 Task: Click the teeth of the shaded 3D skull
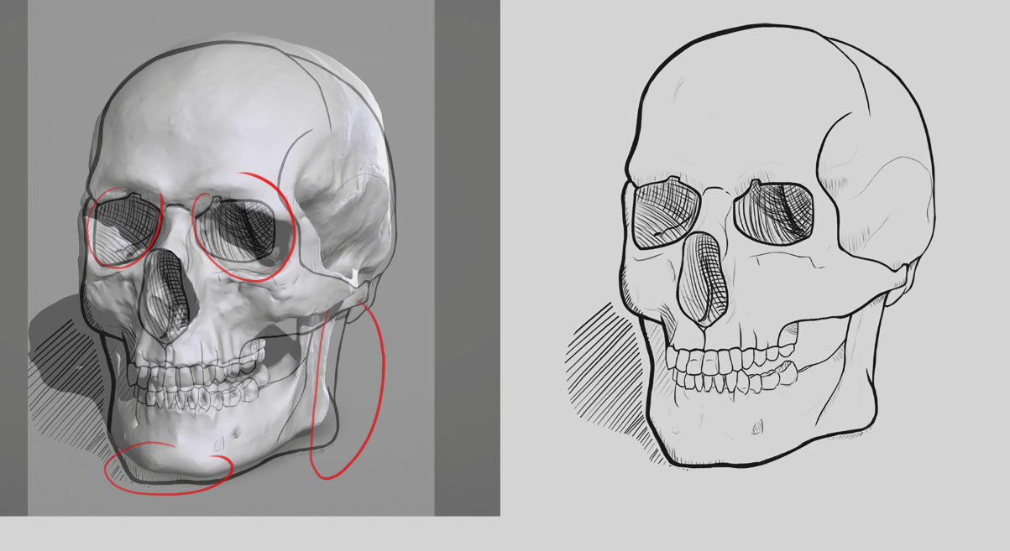point(195,386)
